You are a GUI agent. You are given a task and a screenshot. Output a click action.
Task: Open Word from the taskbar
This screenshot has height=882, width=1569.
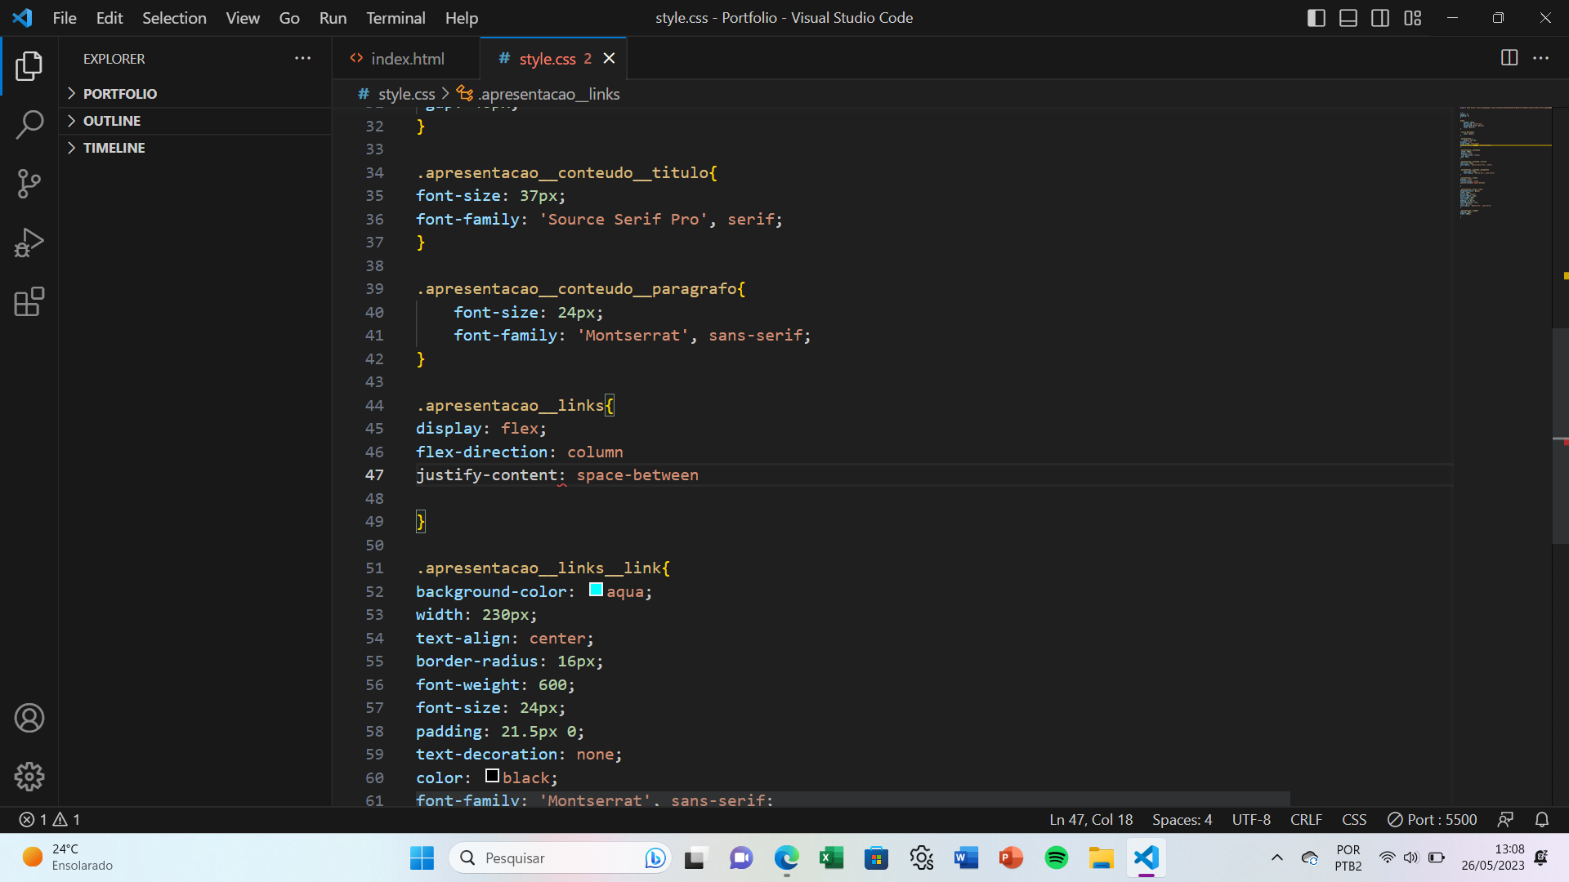click(x=966, y=858)
